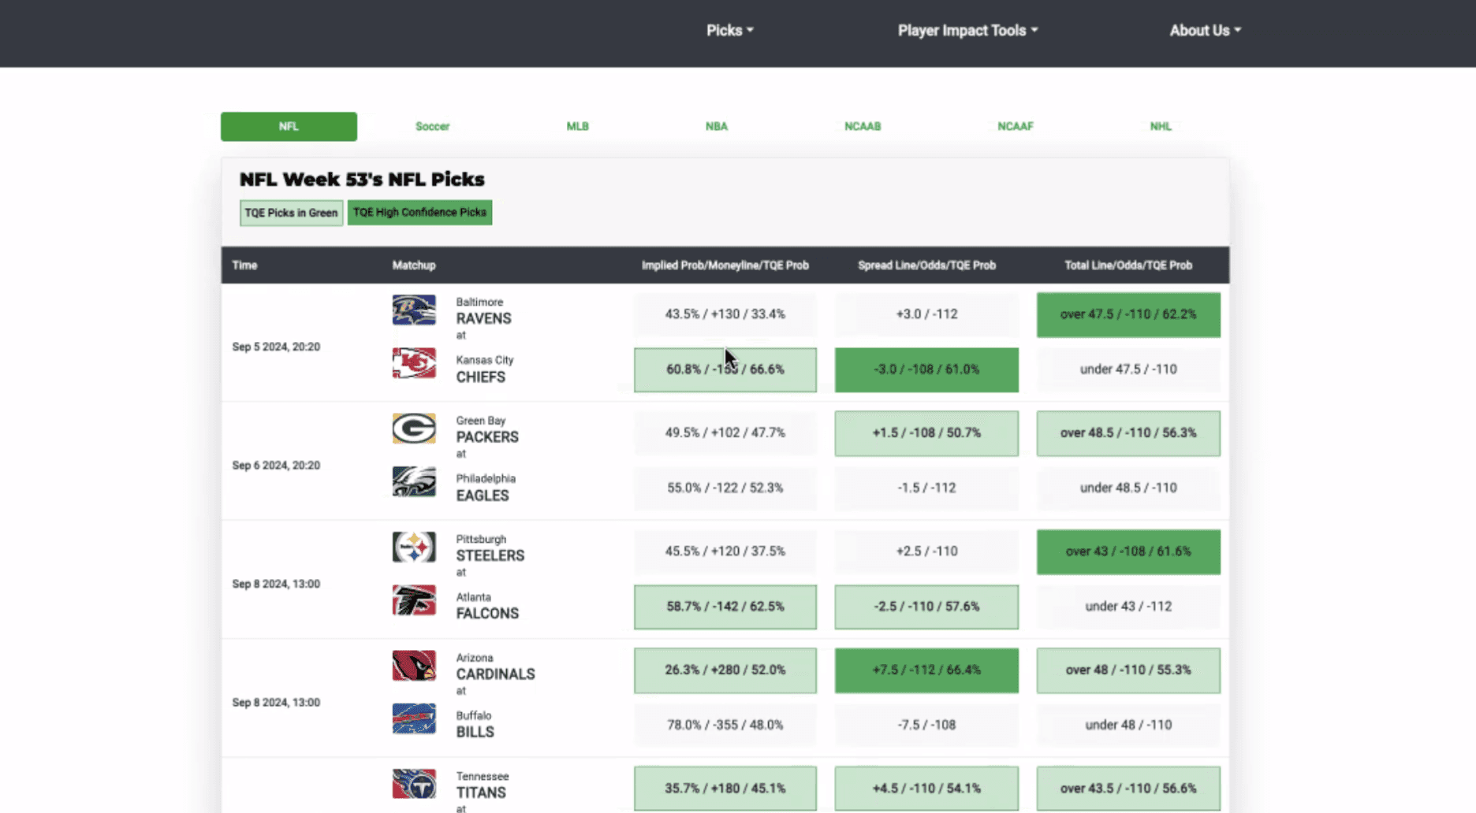
Task: Click Total Line/Odds/TQE Prob header
Action: (x=1128, y=265)
